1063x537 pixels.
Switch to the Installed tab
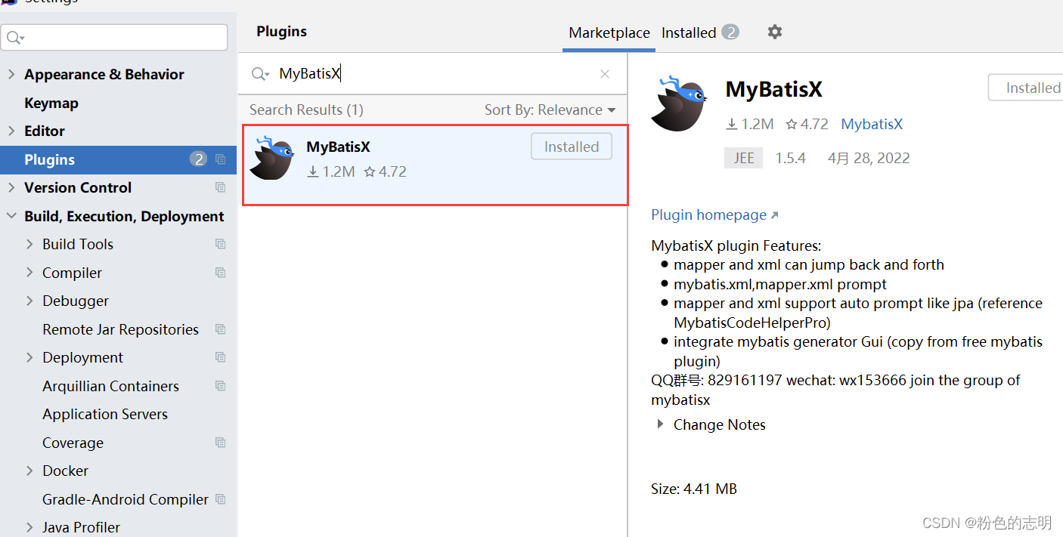(x=699, y=32)
